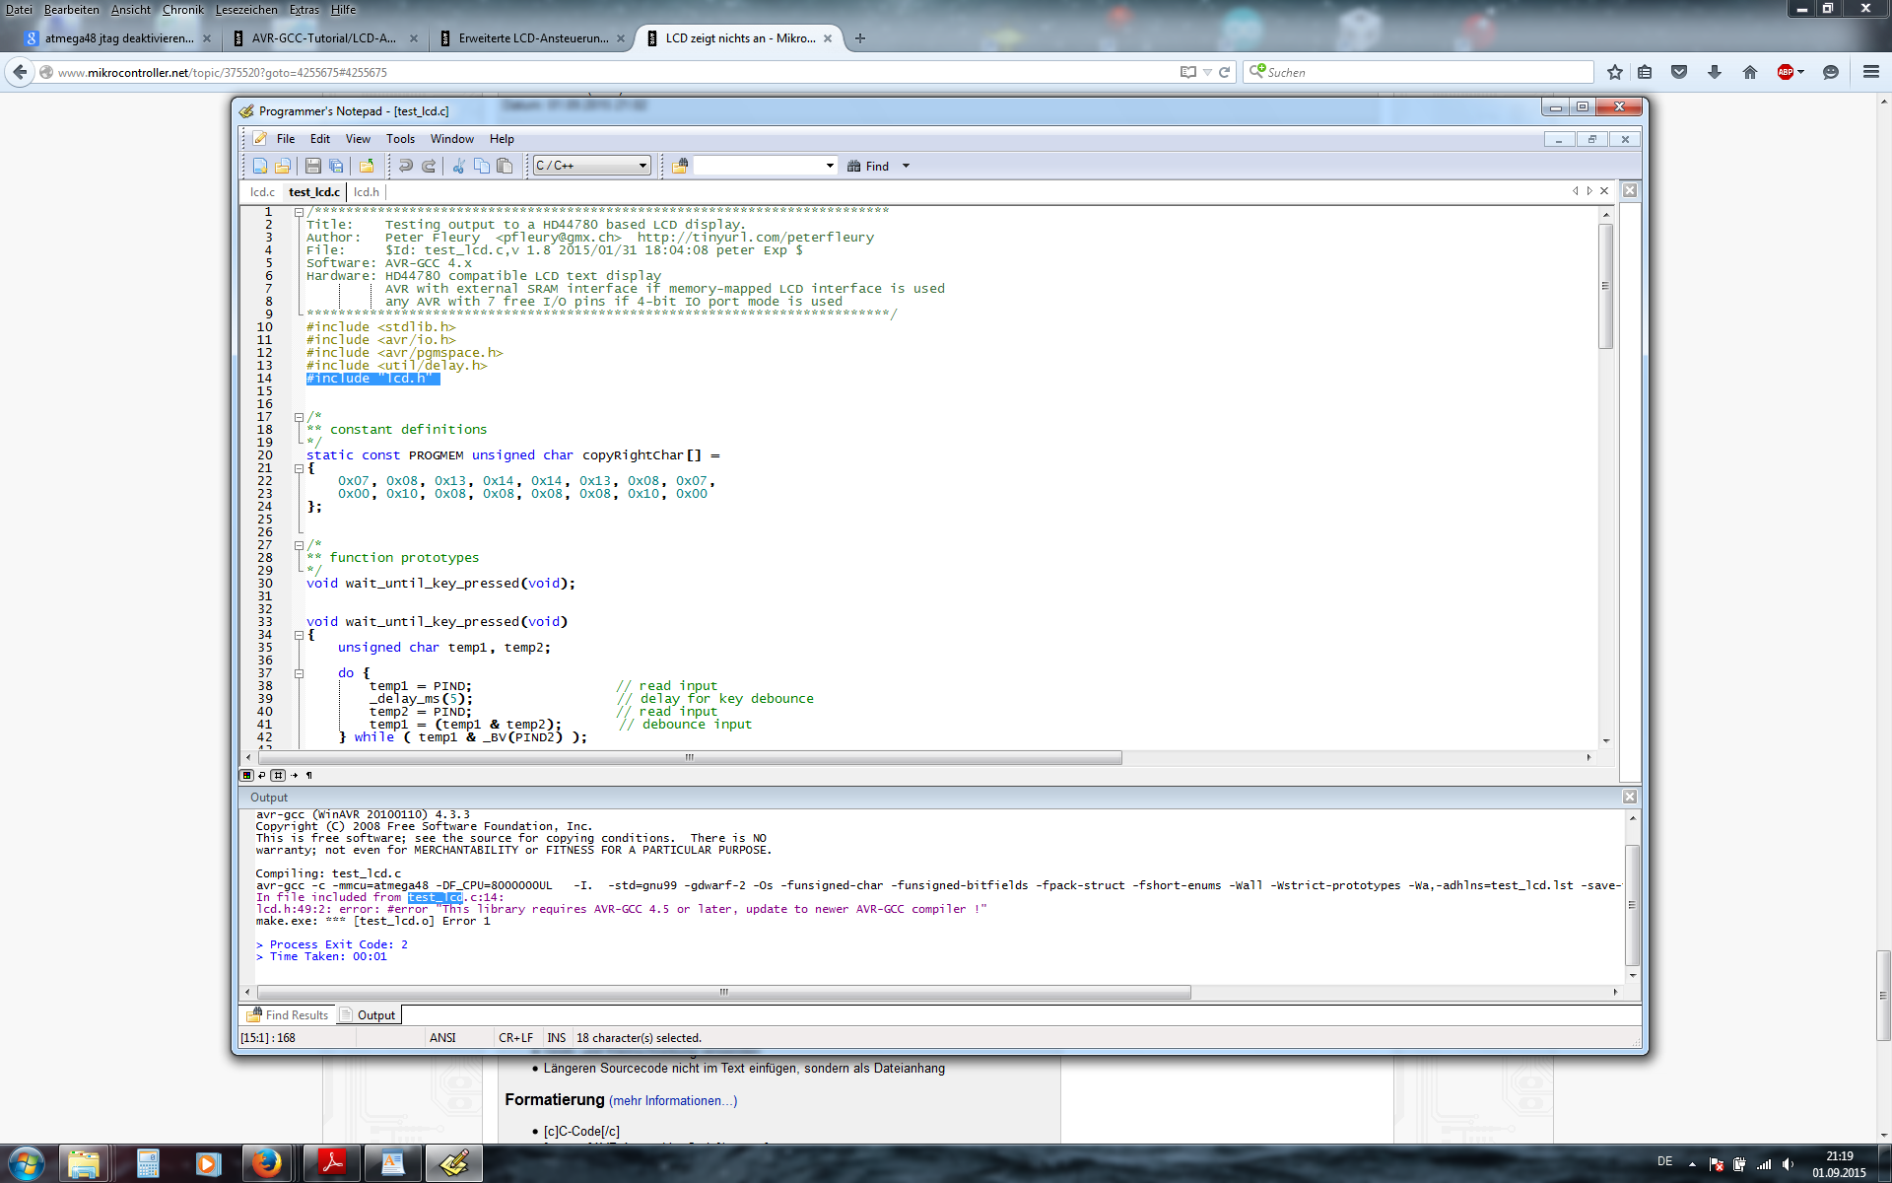Open the View menu

358,139
